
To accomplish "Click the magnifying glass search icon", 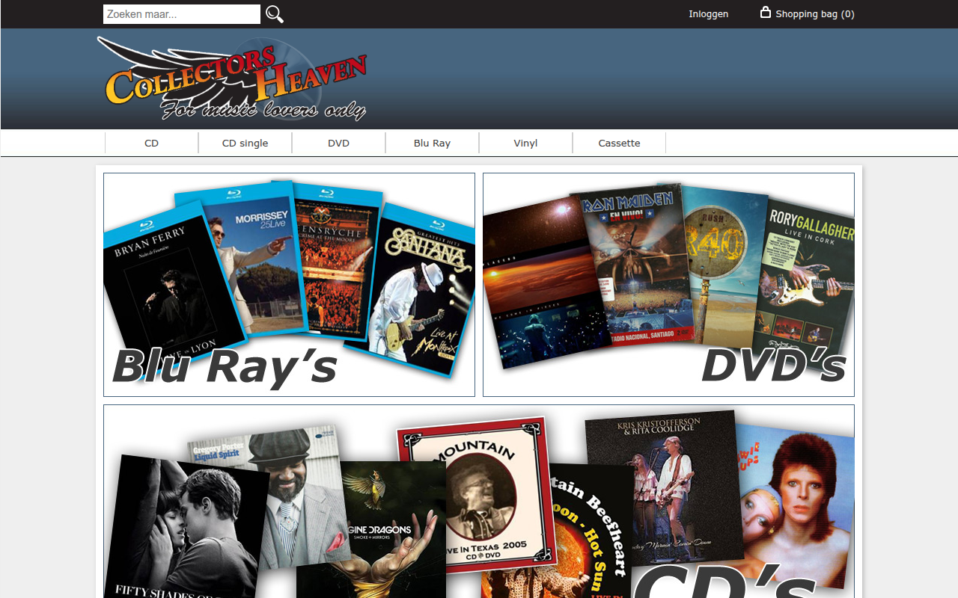I will (x=275, y=14).
